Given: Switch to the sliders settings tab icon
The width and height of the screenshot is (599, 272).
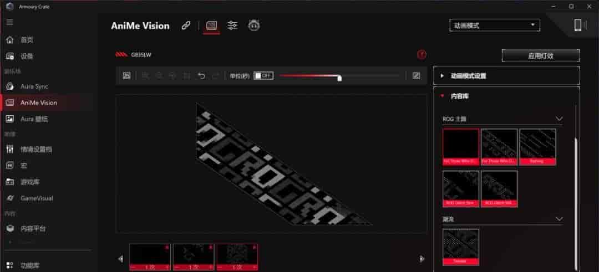Looking at the screenshot, I should [x=232, y=26].
